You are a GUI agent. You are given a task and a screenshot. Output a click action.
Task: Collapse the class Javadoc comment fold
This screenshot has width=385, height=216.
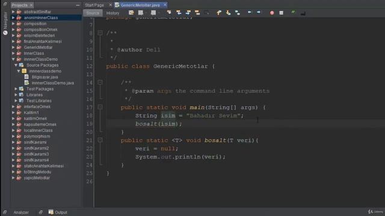(100, 32)
